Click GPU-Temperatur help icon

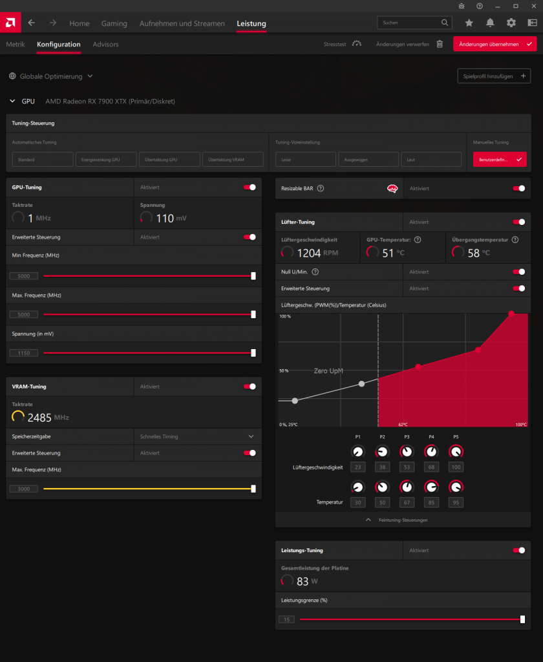point(418,240)
